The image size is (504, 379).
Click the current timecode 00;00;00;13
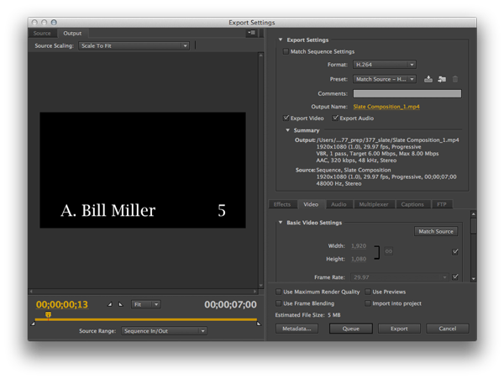pos(62,304)
